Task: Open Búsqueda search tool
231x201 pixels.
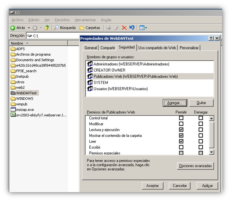Action: coord(65,28)
